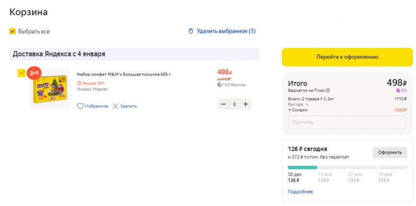Click the green installment progress bar segment
The height and width of the screenshot is (206, 416).
302,167
